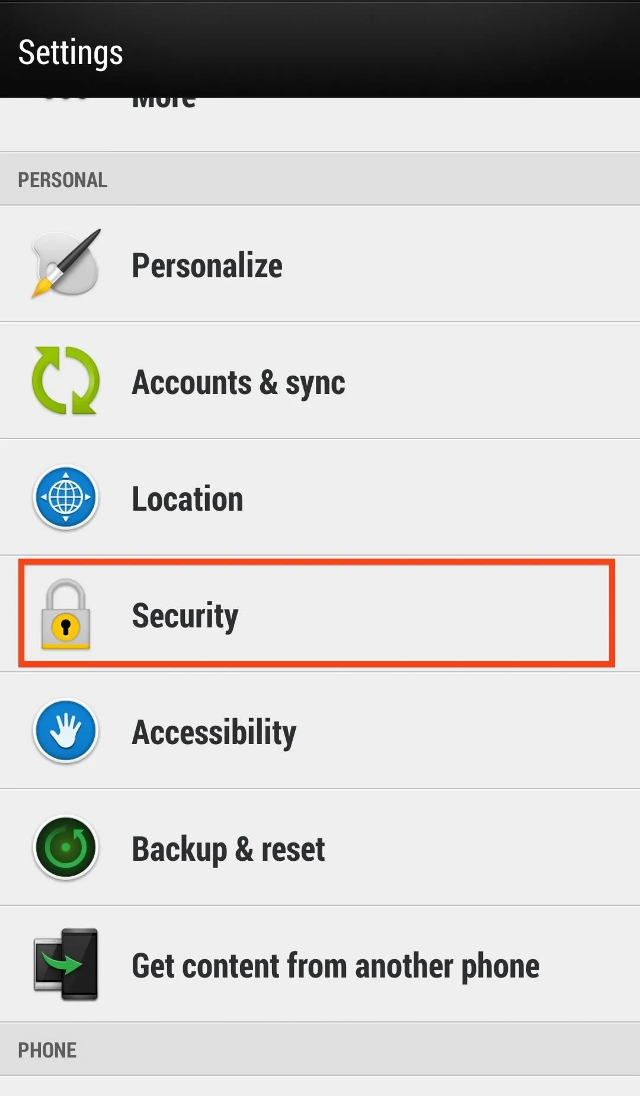The height and width of the screenshot is (1096, 640).
Task: Select the Accessibility text label
Action: (x=214, y=732)
